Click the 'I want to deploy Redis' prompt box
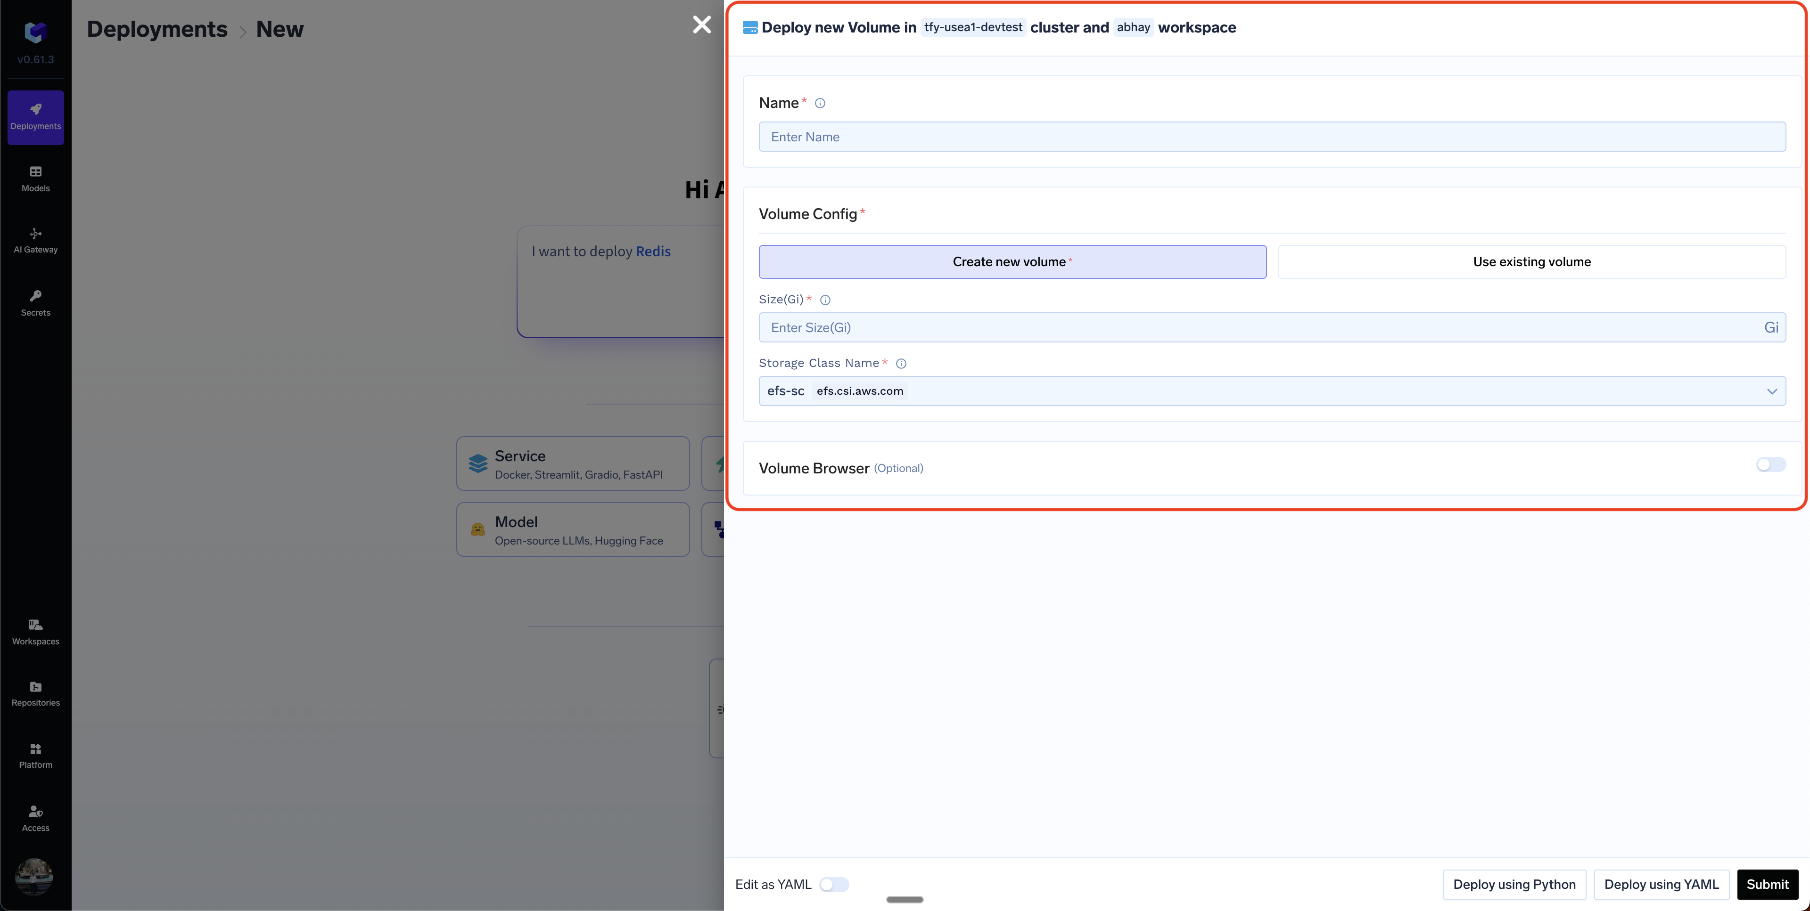 620,282
